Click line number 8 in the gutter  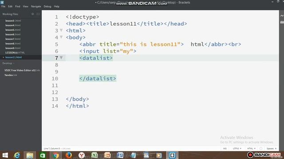point(56,65)
